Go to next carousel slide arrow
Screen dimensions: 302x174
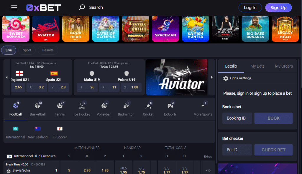click(x=212, y=77)
